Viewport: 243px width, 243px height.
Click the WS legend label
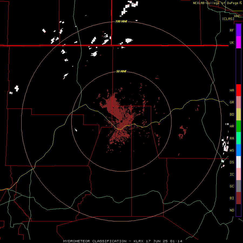[x=232, y=150]
